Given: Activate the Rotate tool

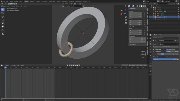Looking at the screenshot, I should (3, 20).
